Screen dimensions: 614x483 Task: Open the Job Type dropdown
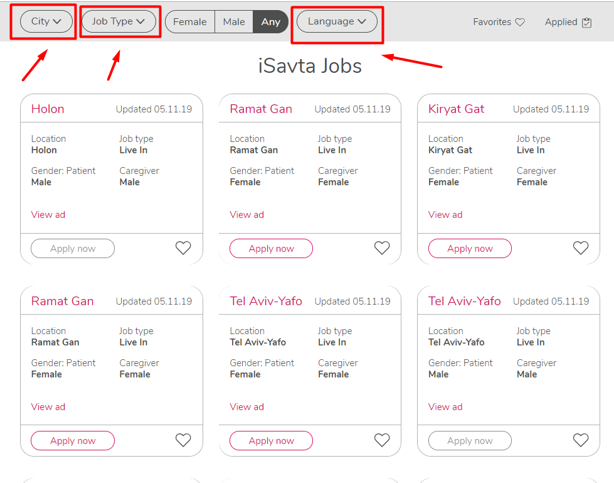point(119,21)
